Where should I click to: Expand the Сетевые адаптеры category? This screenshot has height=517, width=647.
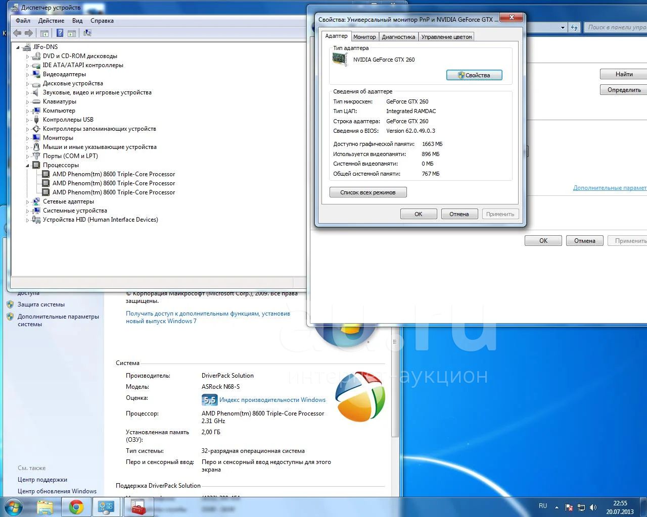tap(28, 201)
